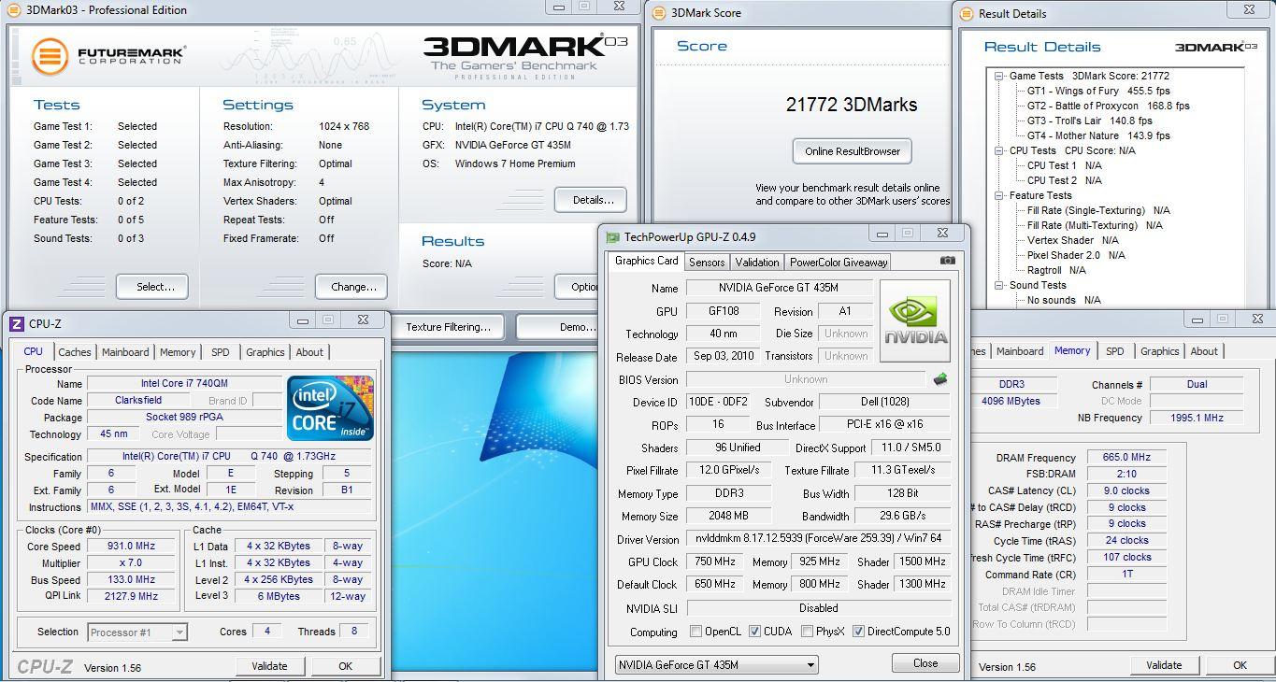Click the 3DMark03 Professional Edition title icon
The image size is (1276, 682).
[15, 10]
